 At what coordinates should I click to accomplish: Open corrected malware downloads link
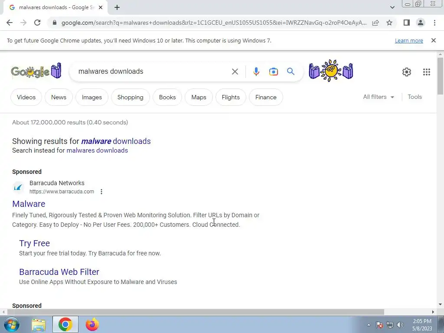tap(116, 141)
